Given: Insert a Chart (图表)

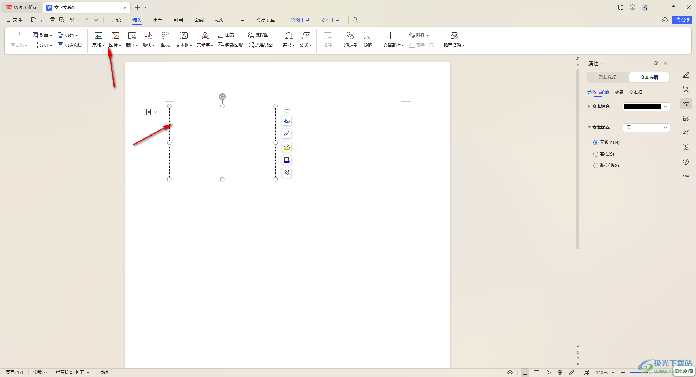Looking at the screenshot, I should point(226,35).
